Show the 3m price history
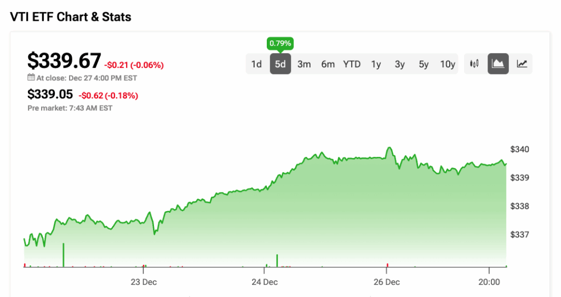This screenshot has width=561, height=297. [304, 64]
